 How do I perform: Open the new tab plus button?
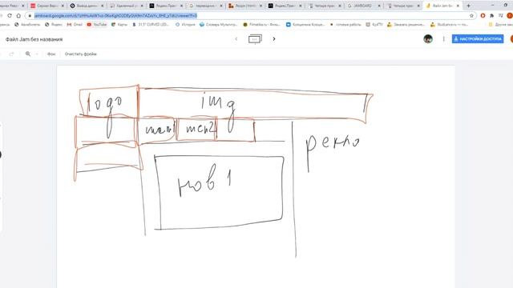[468, 6]
